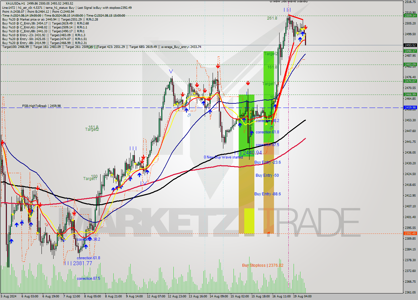Click the green 2466.99 price tag

410,94
